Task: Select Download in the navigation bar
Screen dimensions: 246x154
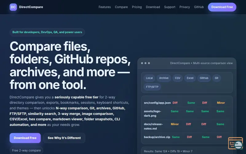Action: tap(153, 7)
